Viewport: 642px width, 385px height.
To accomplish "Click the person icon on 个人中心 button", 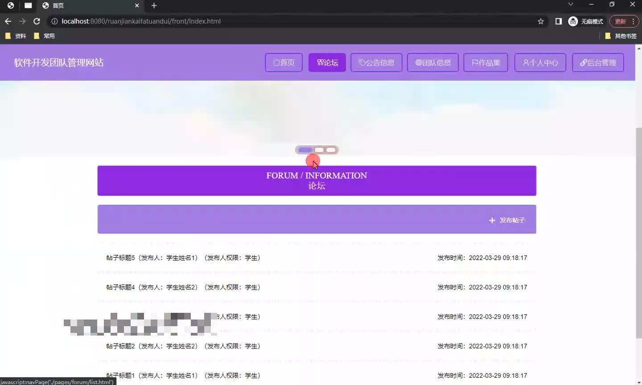I will click(x=526, y=62).
